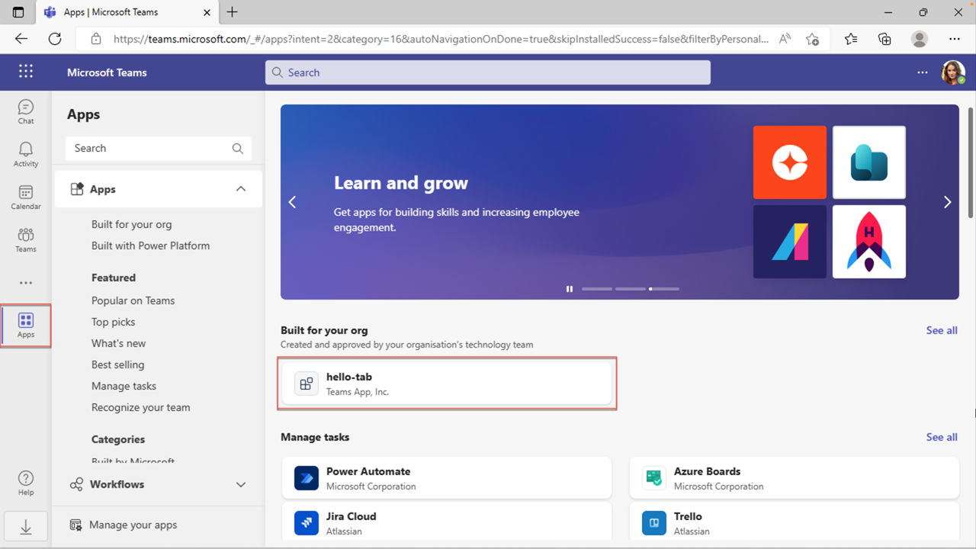Expand the Workflows section

[x=159, y=484]
